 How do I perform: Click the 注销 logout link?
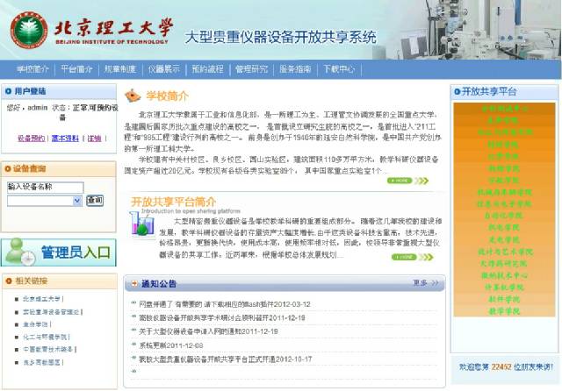93,139
